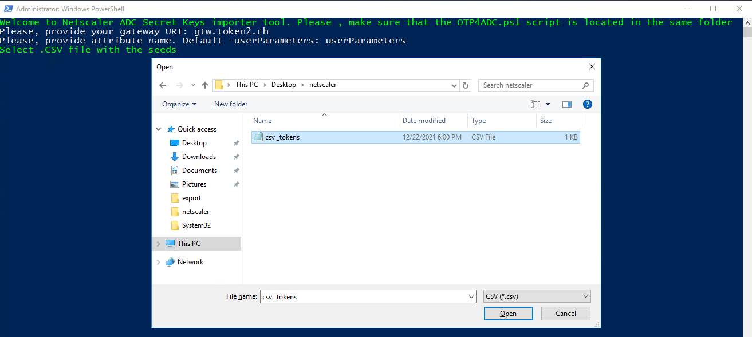Change the view layout icon
Screen dimensions: 752x337
(x=536, y=104)
